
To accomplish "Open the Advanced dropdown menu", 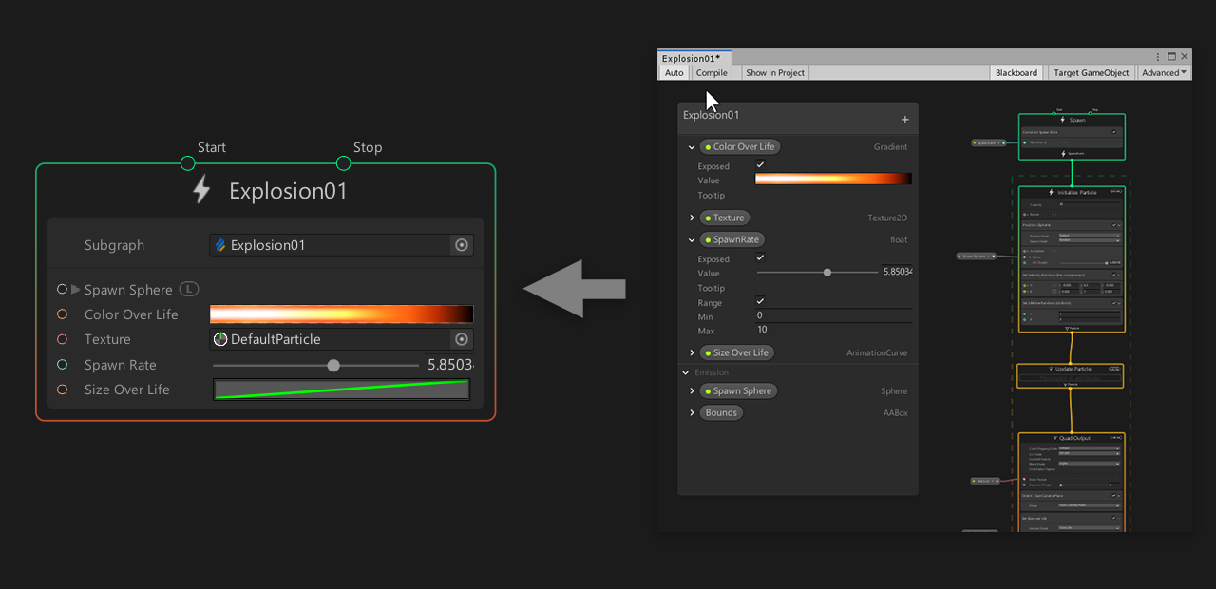I will click(x=1164, y=73).
